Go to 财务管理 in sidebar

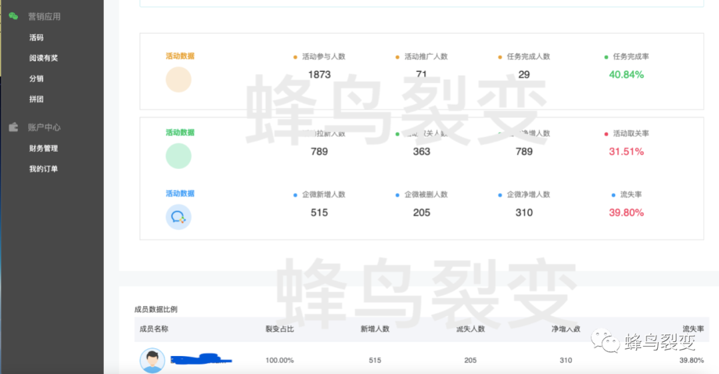coord(43,148)
